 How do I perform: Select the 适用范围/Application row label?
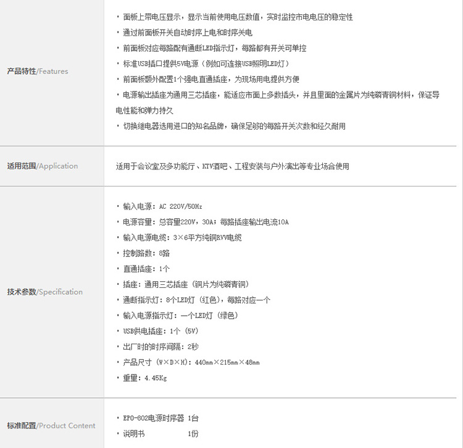[42, 166]
